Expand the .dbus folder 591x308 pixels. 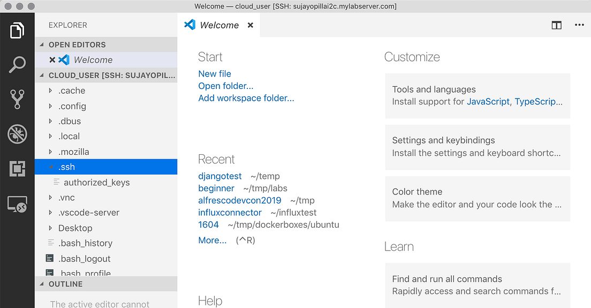pyautogui.click(x=50, y=121)
